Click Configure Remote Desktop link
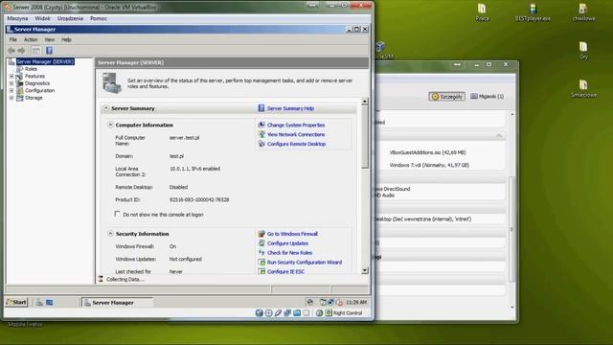Image resolution: width=613 pixels, height=345 pixels. tap(296, 144)
